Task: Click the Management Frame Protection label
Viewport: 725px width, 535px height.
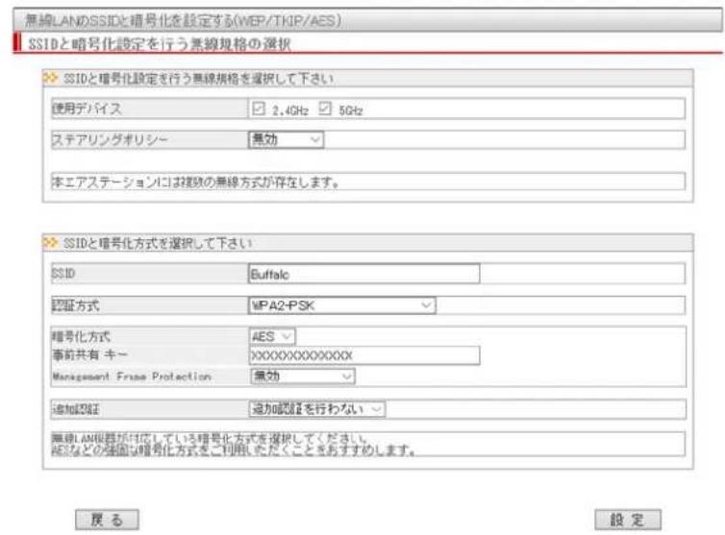Action: pyautogui.click(x=132, y=377)
